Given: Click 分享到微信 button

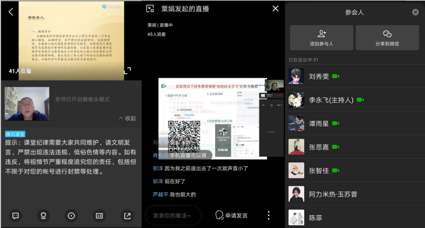Looking at the screenshot, I should click(x=387, y=38).
